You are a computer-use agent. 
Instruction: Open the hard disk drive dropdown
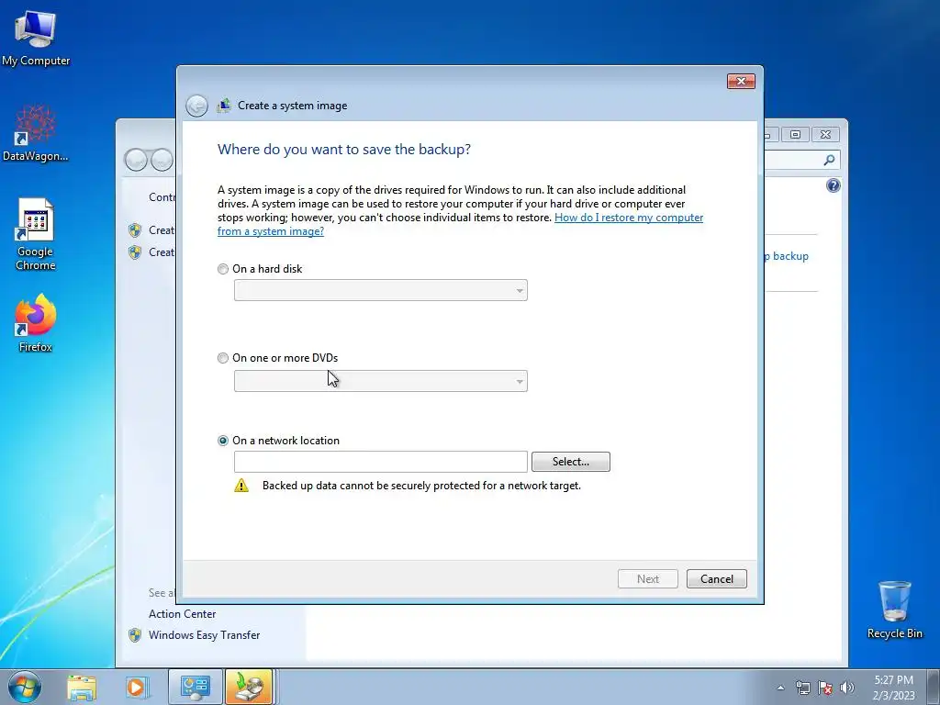pyautogui.click(x=381, y=290)
